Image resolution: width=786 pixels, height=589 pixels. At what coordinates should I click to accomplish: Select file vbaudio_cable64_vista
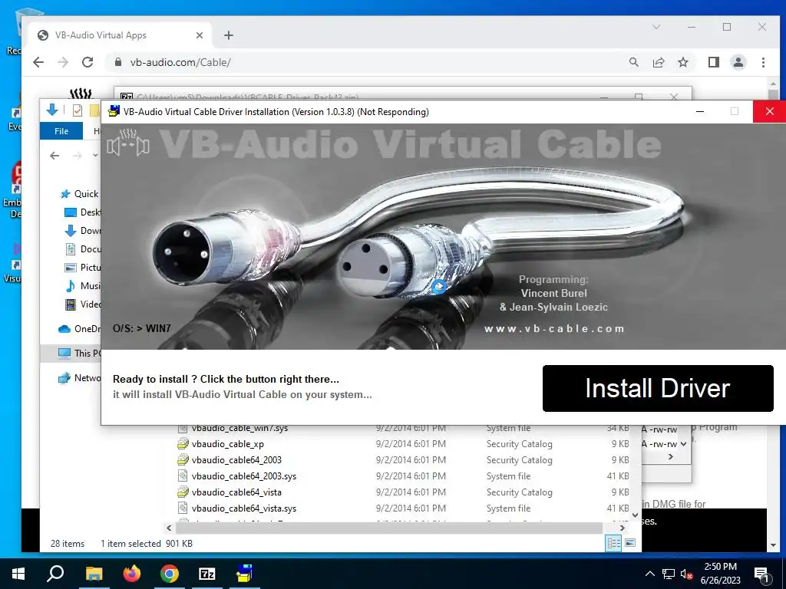tap(236, 492)
